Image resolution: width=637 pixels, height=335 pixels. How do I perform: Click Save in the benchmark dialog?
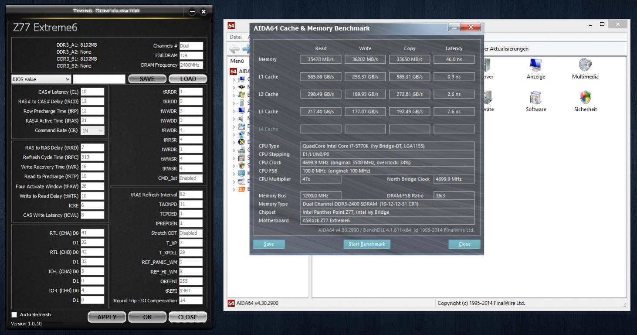(x=269, y=244)
